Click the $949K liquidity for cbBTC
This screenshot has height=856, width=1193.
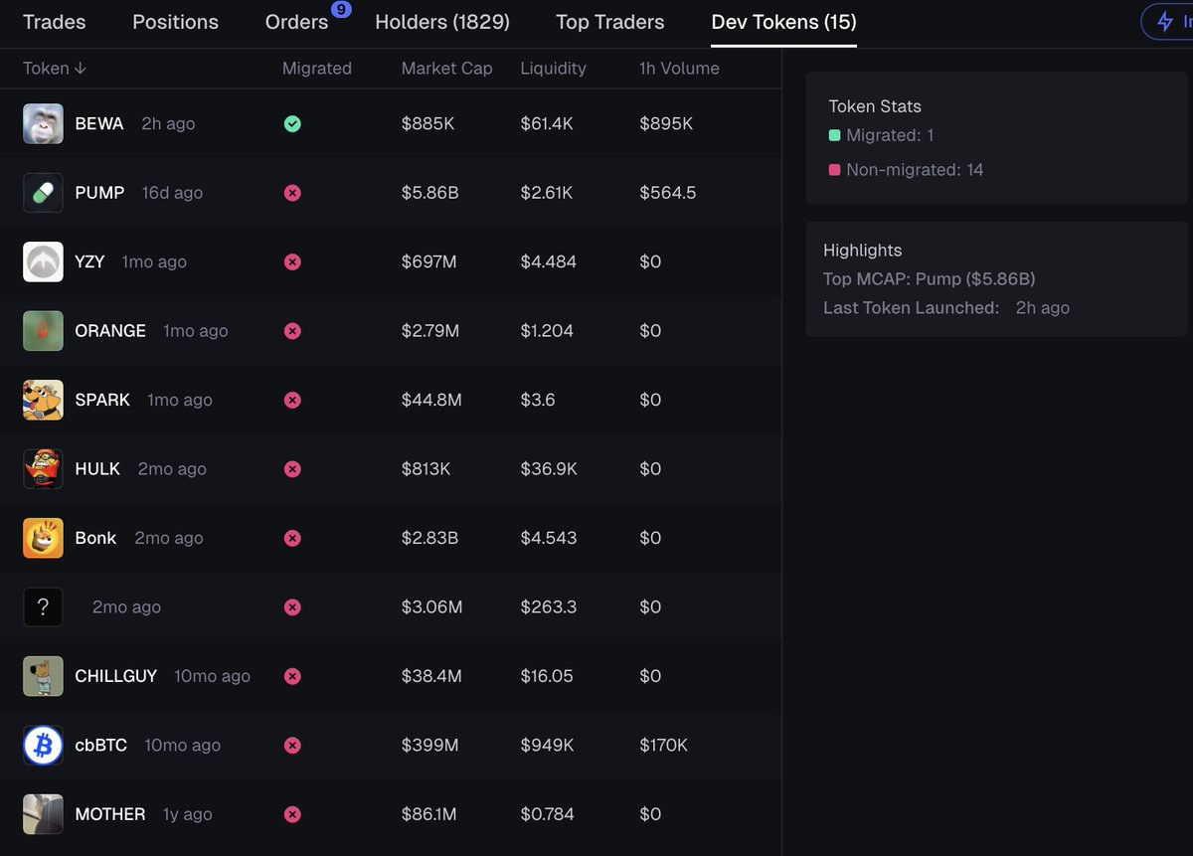[x=545, y=746]
